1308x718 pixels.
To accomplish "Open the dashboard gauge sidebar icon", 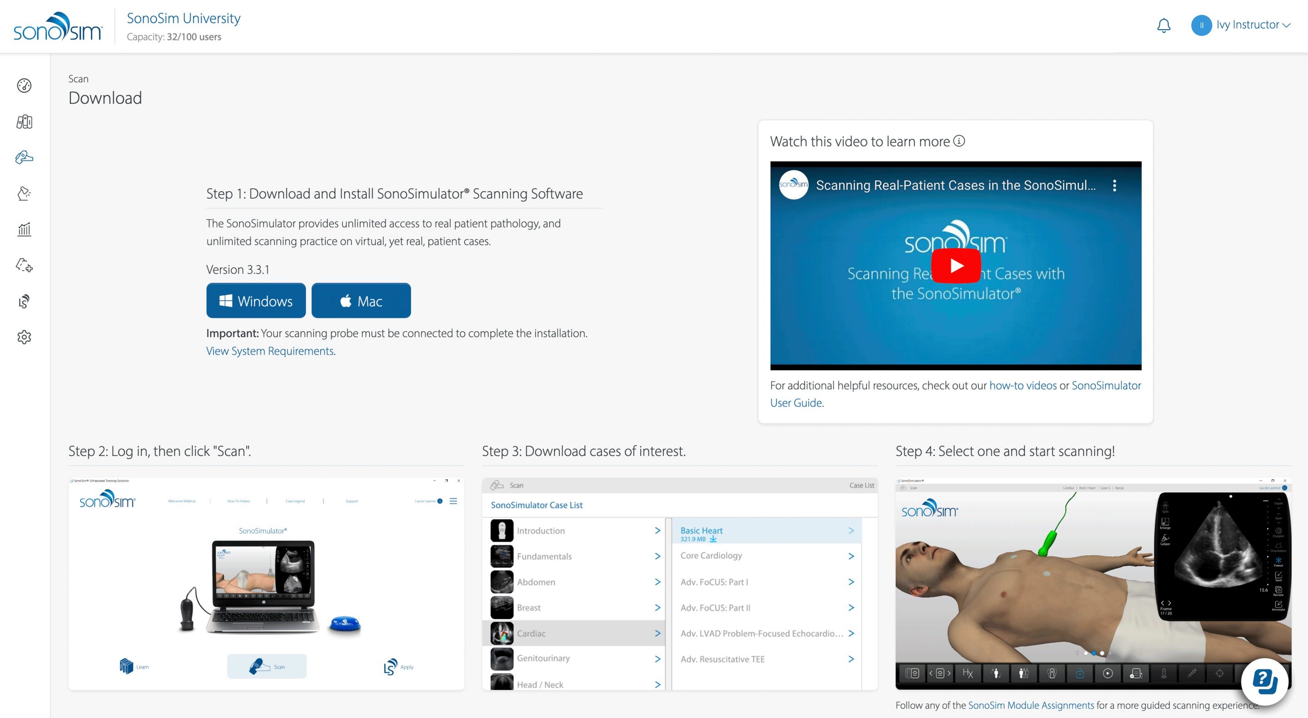I will (x=24, y=85).
